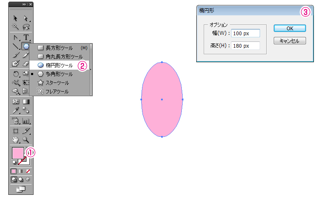Apply None with red slash button
The height and width of the screenshot is (199, 323).
click(28, 171)
